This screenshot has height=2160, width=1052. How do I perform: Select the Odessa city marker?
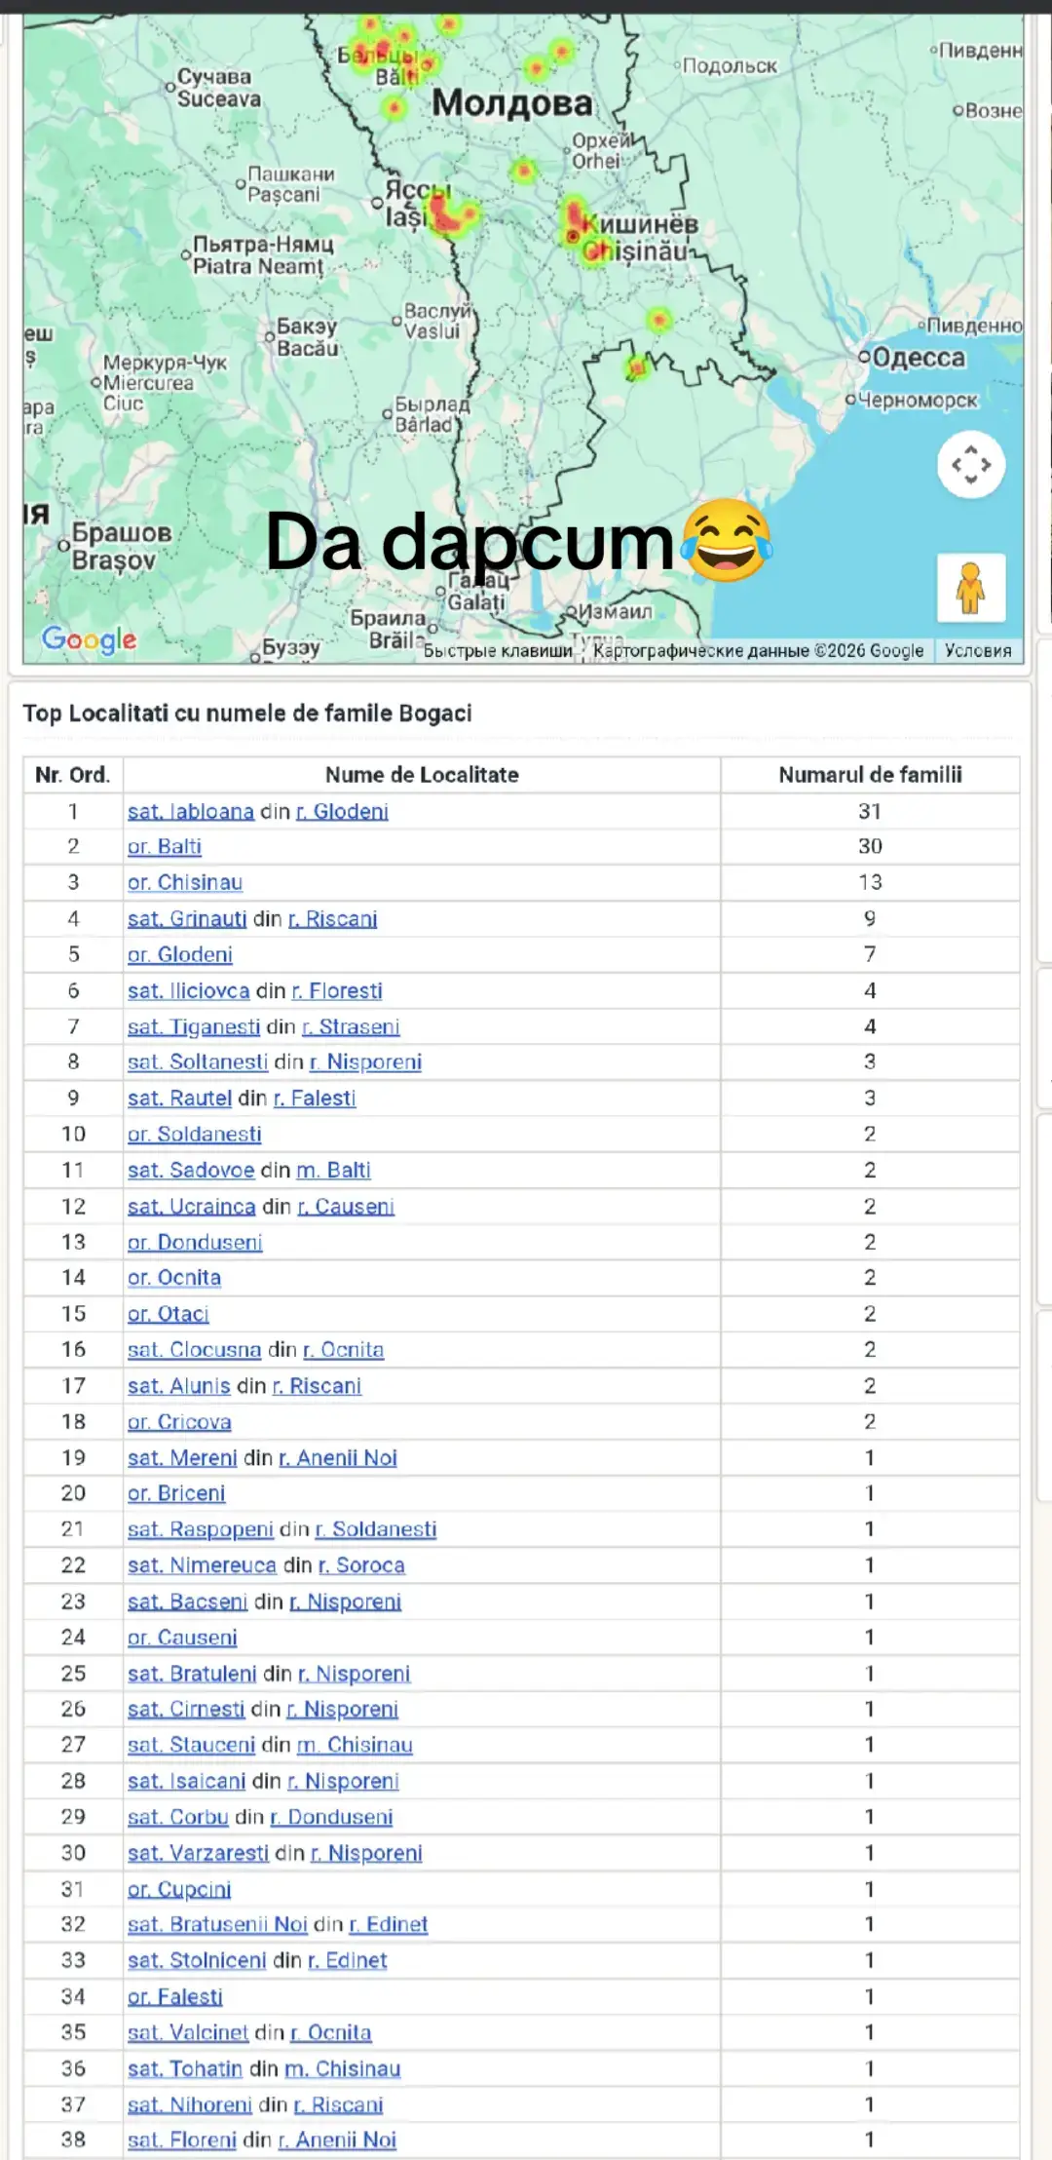[x=864, y=357]
